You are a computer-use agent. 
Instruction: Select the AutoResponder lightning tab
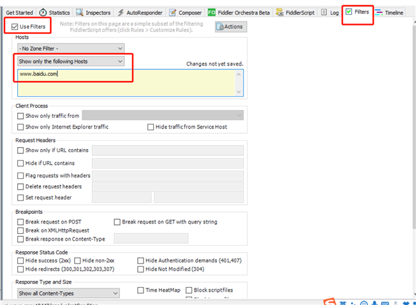[140, 13]
